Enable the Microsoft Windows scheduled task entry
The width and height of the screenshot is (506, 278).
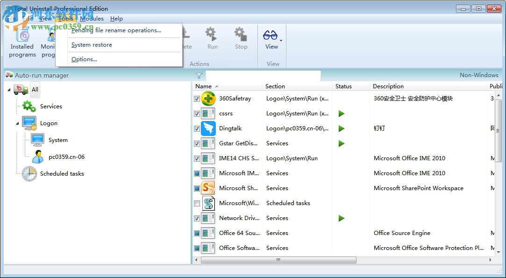click(x=197, y=203)
